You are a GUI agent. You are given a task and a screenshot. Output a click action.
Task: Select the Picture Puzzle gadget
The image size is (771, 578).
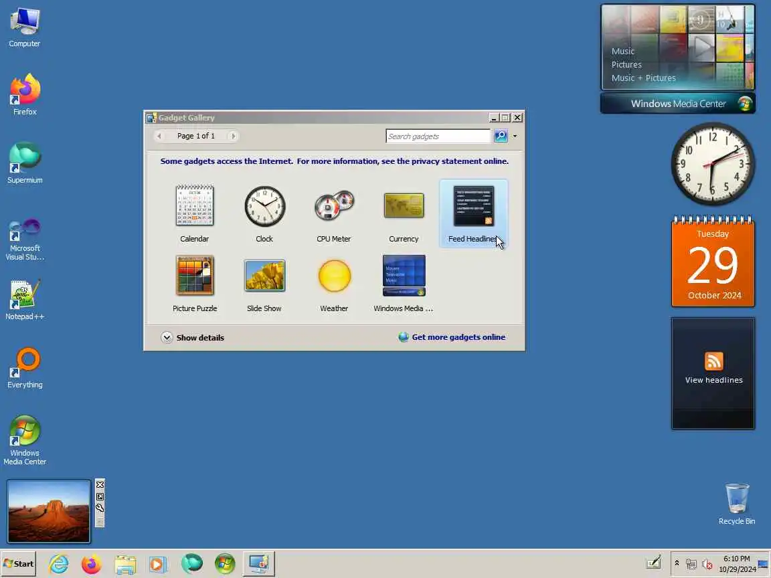point(194,283)
